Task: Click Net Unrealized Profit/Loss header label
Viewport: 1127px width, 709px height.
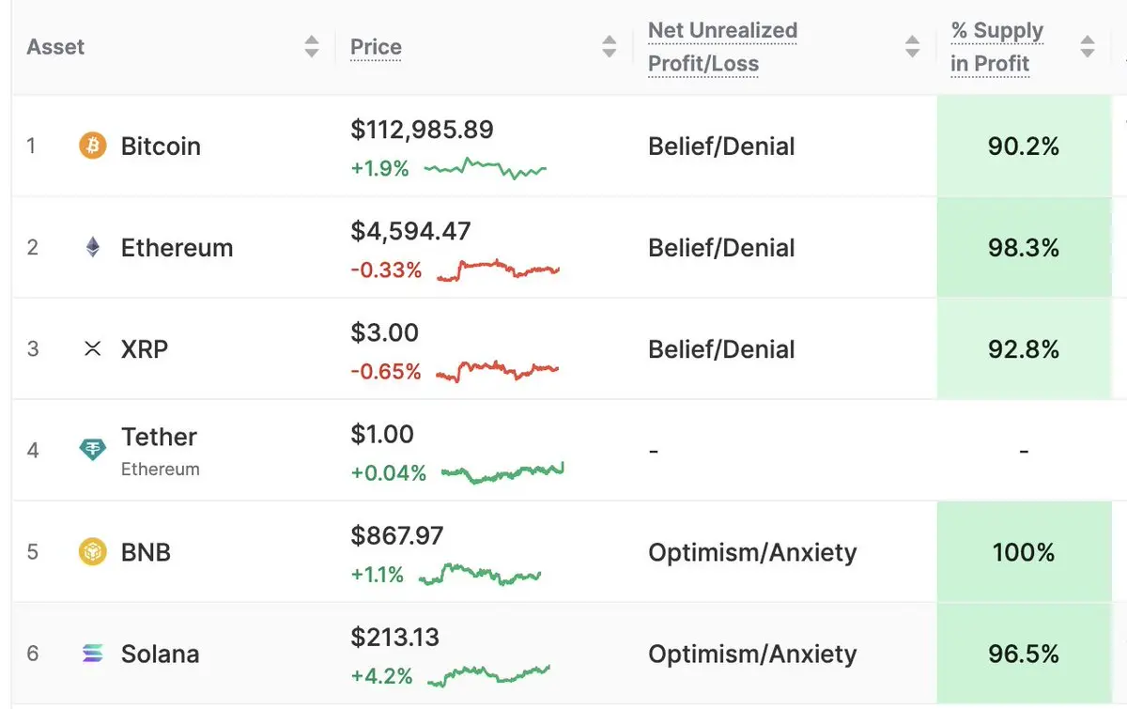Action: [722, 47]
